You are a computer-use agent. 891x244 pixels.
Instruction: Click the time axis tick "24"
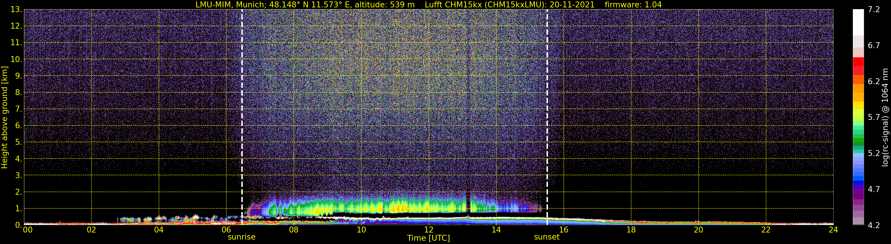tap(833, 230)
